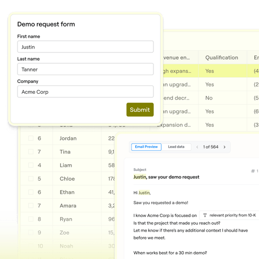Click the hash icon beside the subject line
Image resolution: width=259 pixels, height=259 pixels.
click(253, 171)
